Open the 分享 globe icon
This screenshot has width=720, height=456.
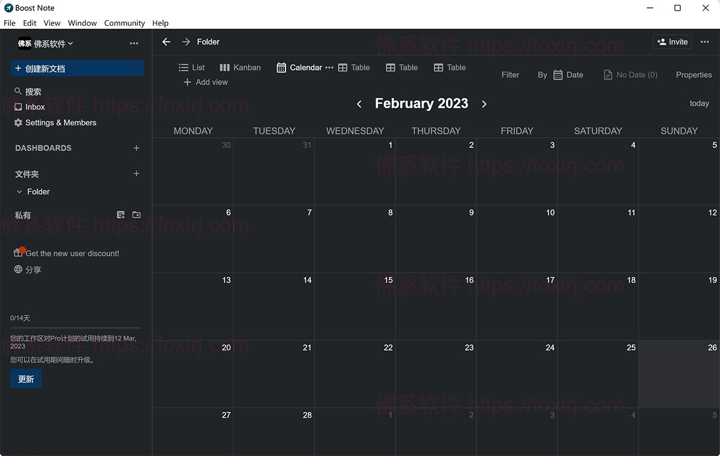tap(18, 269)
